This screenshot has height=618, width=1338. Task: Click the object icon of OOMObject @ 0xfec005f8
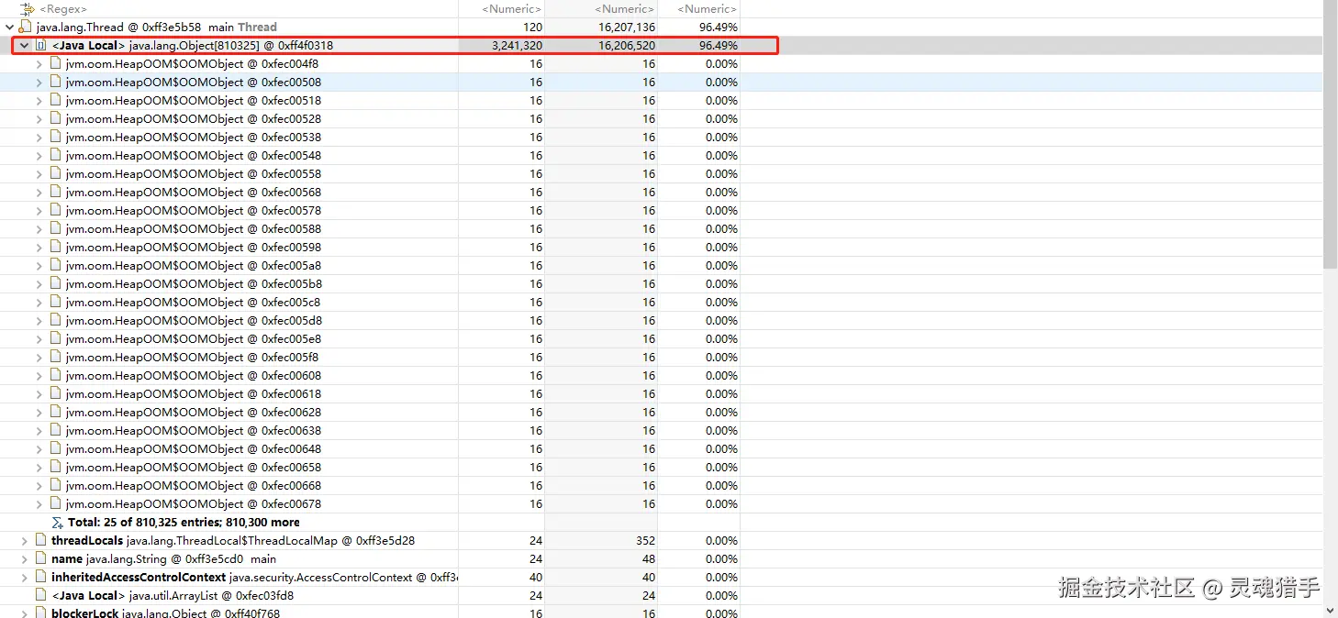tap(55, 358)
